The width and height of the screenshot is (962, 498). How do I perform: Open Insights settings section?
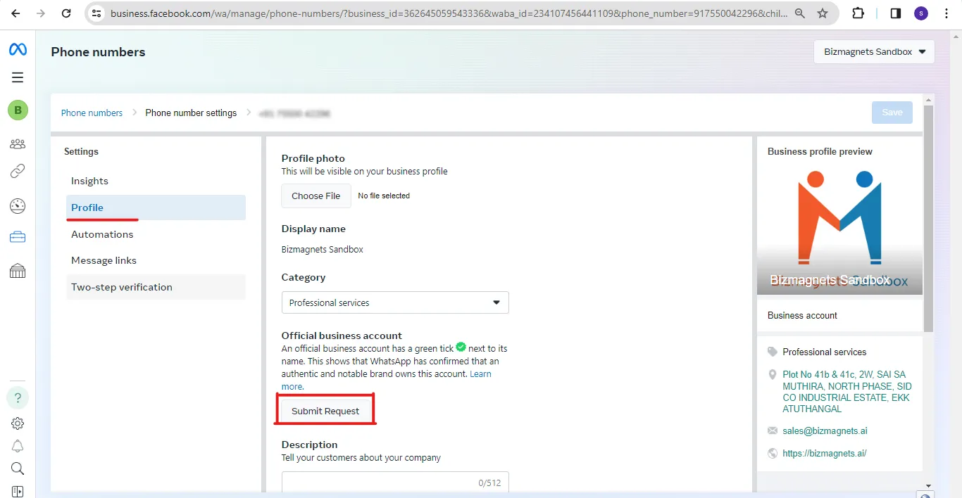click(156, 181)
